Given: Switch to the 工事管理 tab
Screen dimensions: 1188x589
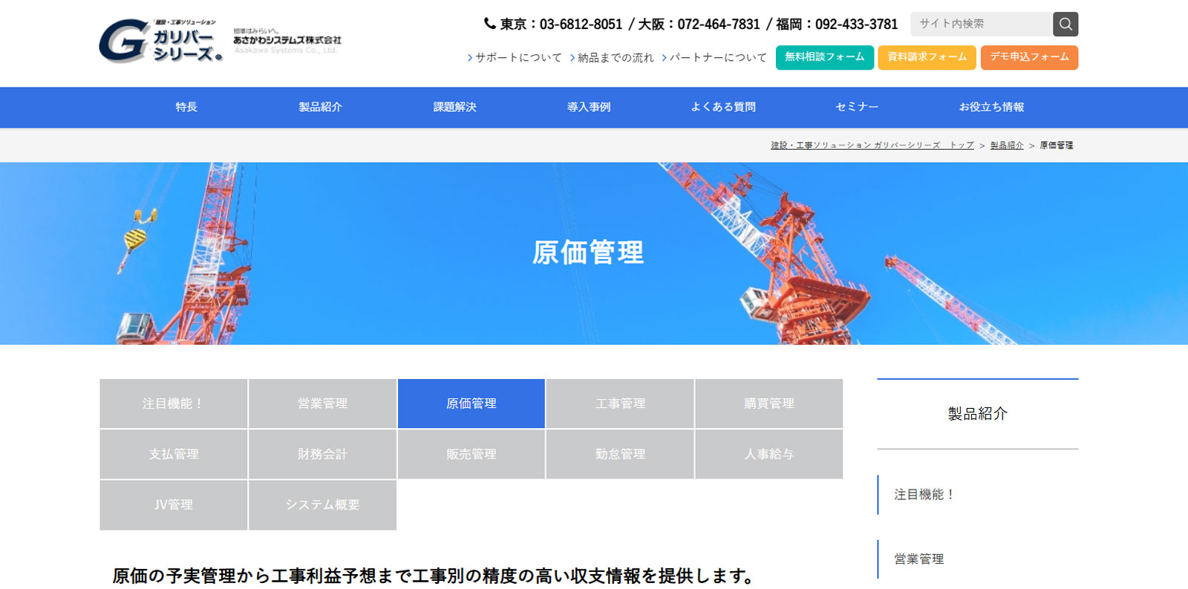Looking at the screenshot, I should [x=620, y=404].
